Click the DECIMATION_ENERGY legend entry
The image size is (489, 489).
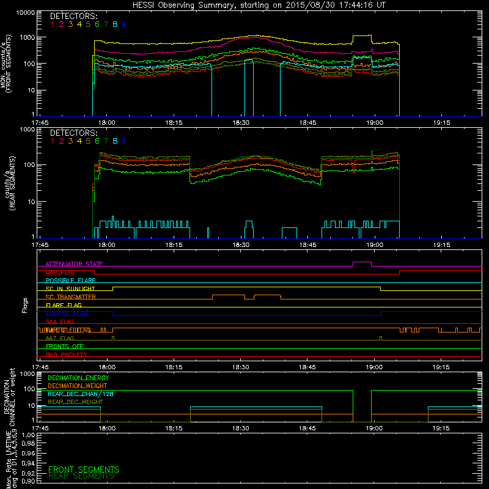[x=78, y=378]
